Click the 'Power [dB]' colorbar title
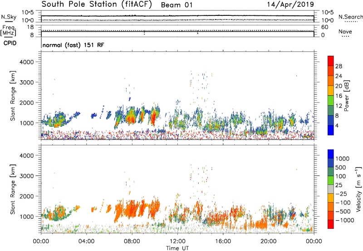This screenshot has width=363, height=251. click(346, 96)
